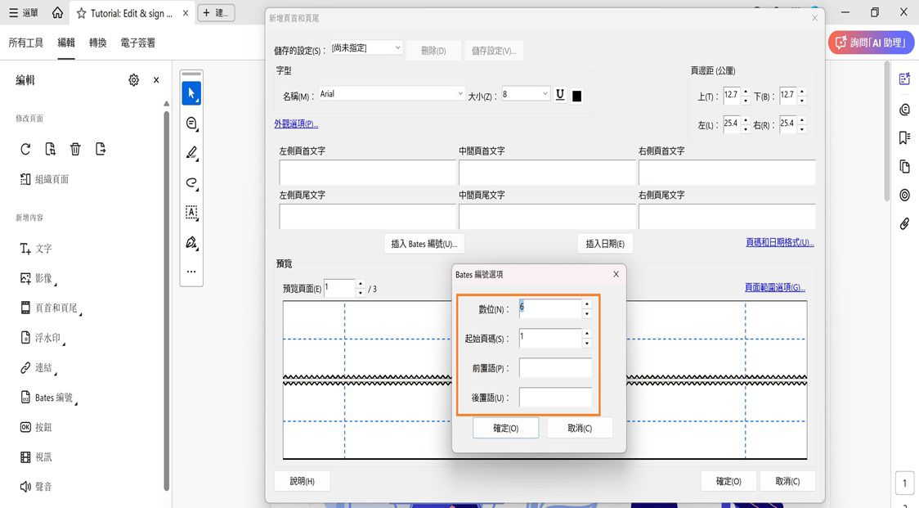The image size is (919, 508).
Task: Expand the font size 大小 dropdown
Action: tap(545, 93)
